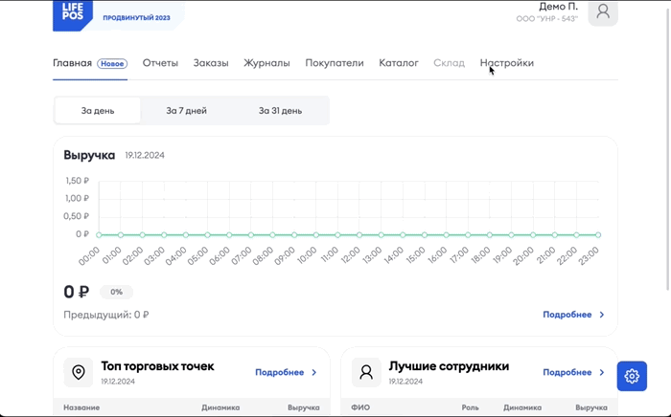Click the location pin icon in Топ торговых точек
Image resolution: width=671 pixels, height=417 pixels.
(x=79, y=372)
